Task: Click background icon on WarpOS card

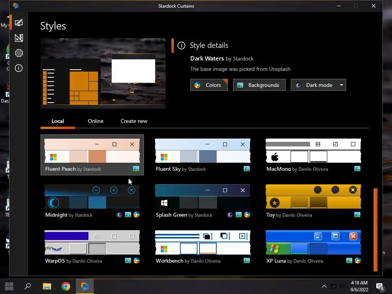Action: (x=128, y=261)
